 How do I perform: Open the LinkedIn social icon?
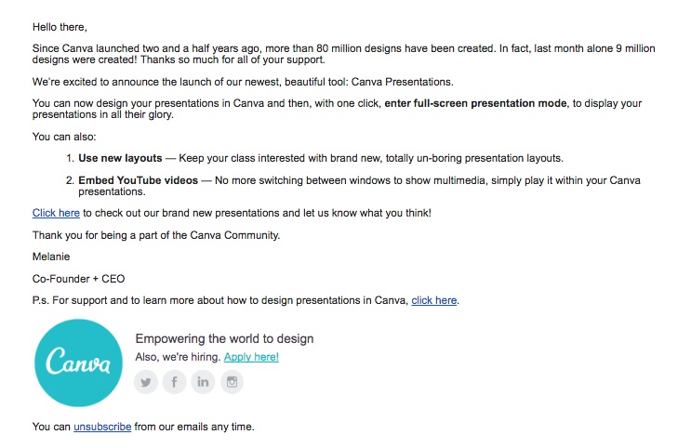pos(203,382)
